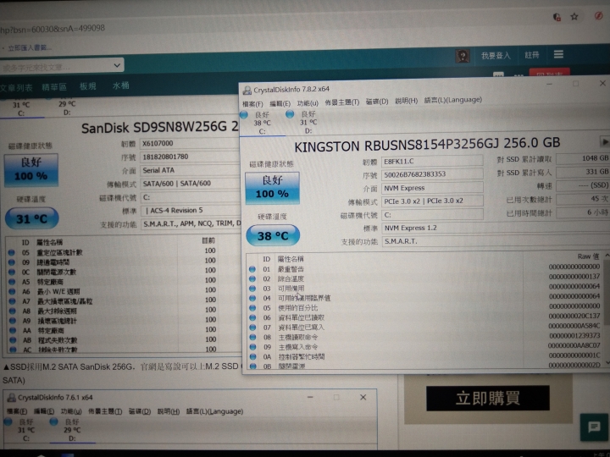
Task: Click the status dot for attribute 05 使用的百分比
Action: [252, 308]
